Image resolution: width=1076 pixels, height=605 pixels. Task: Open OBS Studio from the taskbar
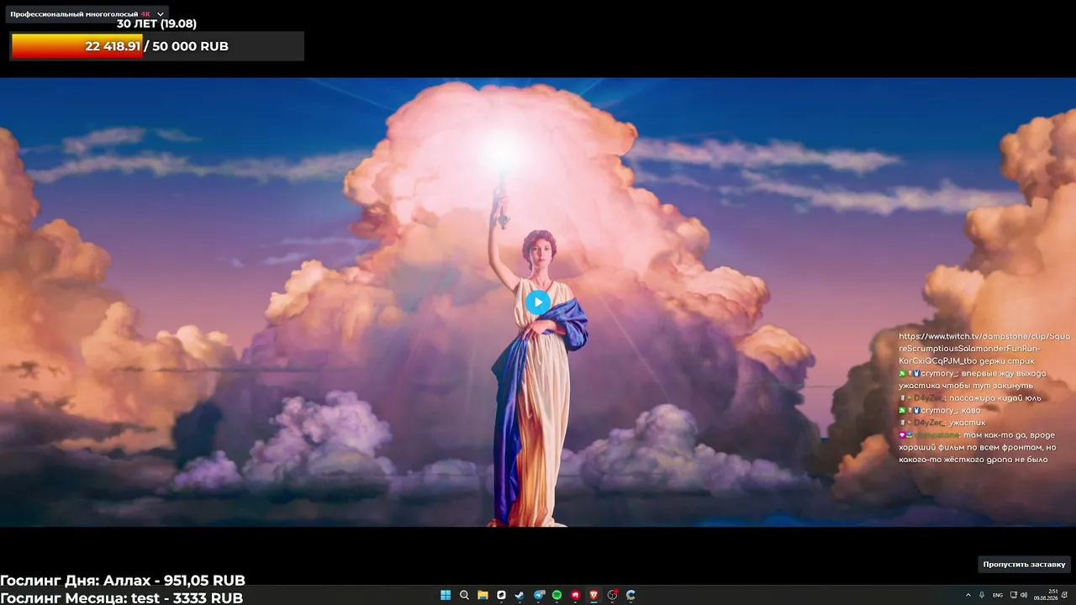tap(613, 595)
